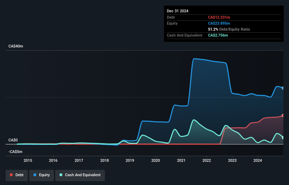The image size is (289, 185).
Task: Click the red Debt legend dot
Action: pyautogui.click(x=11, y=175)
